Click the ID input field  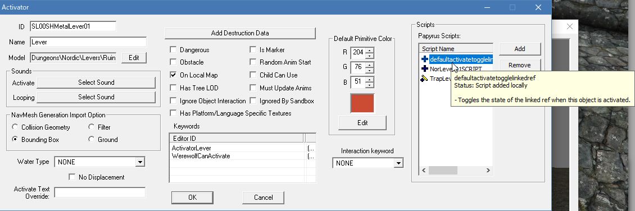[73, 26]
